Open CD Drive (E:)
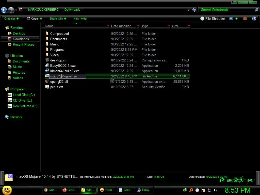The image size is (260, 195). pyautogui.click(x=22, y=100)
